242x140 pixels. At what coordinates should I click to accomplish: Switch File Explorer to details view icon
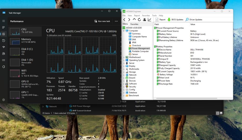[218, 113]
